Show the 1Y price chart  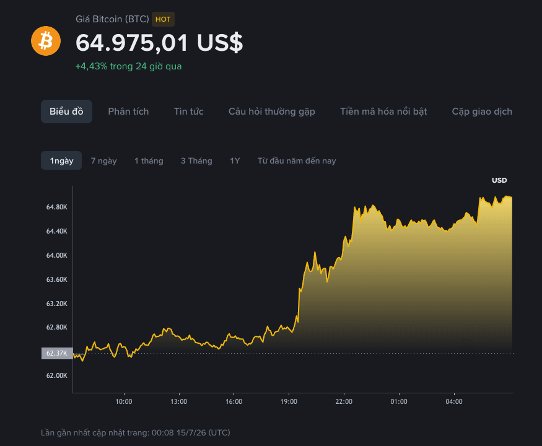(235, 161)
